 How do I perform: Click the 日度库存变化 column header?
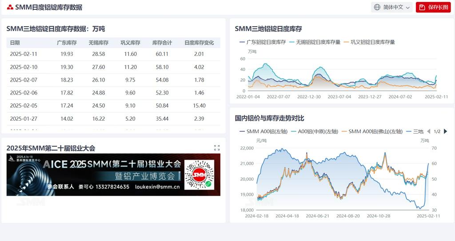coord(199,43)
